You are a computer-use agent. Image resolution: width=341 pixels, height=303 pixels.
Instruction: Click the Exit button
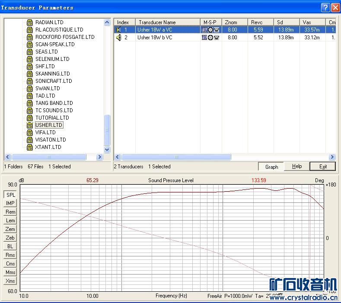[x=323, y=167]
